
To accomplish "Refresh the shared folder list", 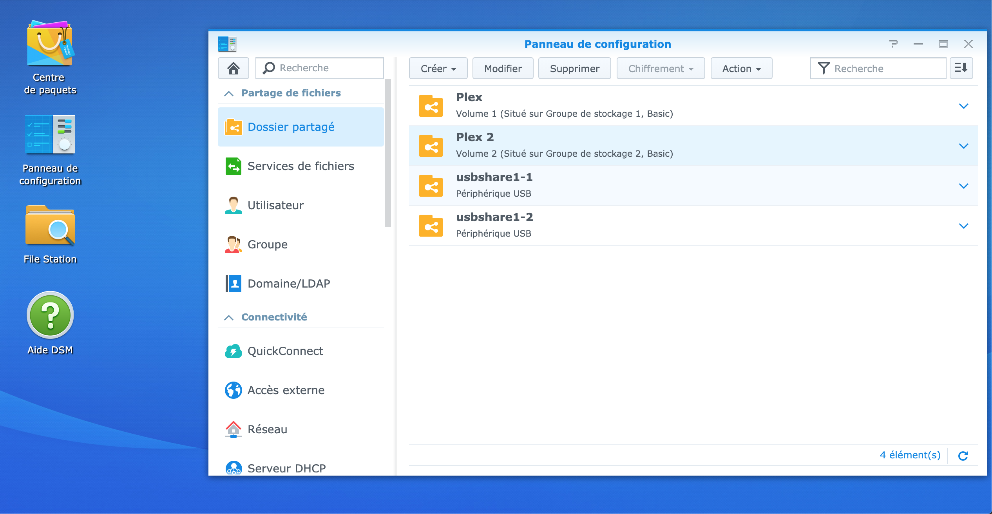I will pos(963,456).
